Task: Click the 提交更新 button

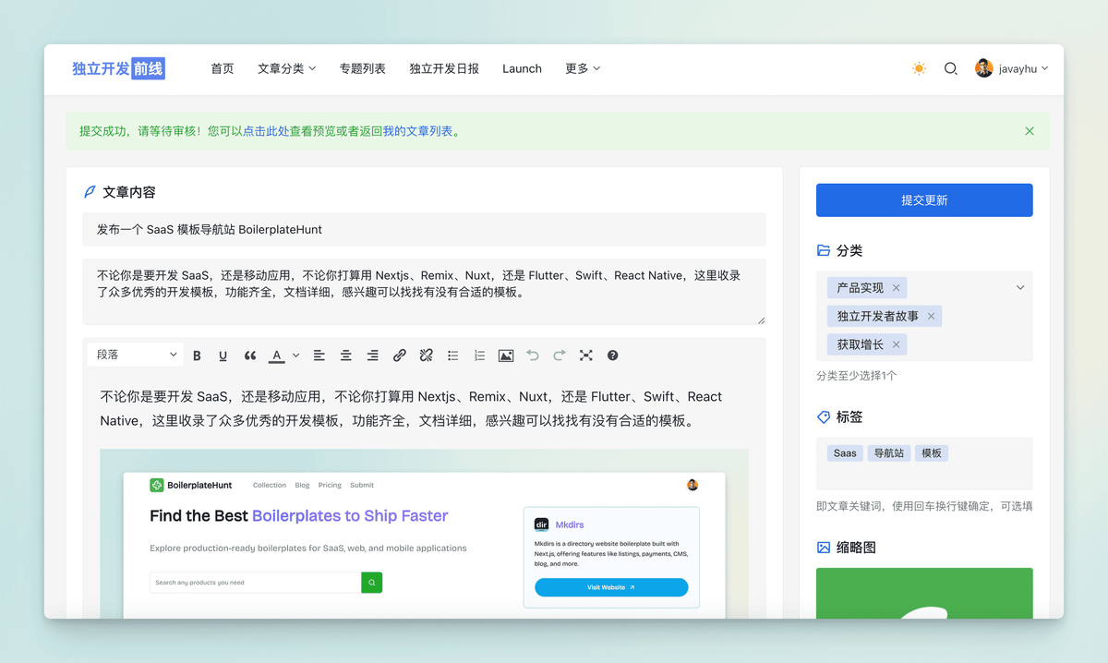Action: pos(923,200)
